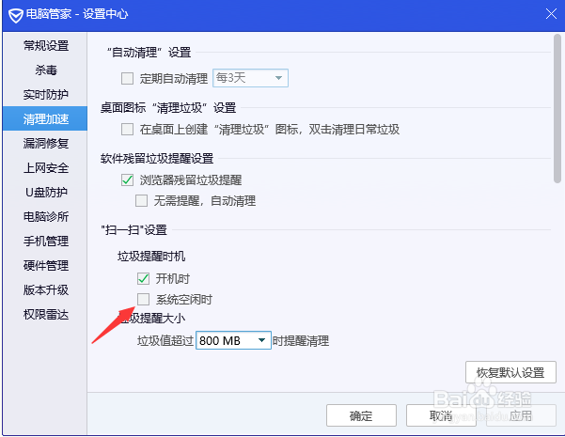This screenshot has height=437, width=565.
Task: Open 实时防护 settings
Action: click(x=46, y=94)
